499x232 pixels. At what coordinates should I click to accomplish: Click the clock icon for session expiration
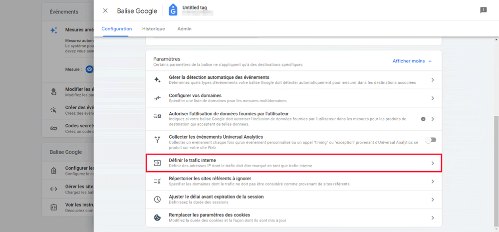click(157, 200)
